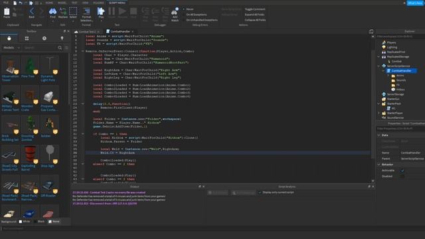Click the Toolbox search field
Viewport: 425px width, 239px height.
pyautogui.click(x=40, y=48)
